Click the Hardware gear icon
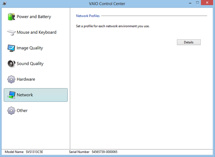Viewport: 215px width, 157px height. click(11, 79)
